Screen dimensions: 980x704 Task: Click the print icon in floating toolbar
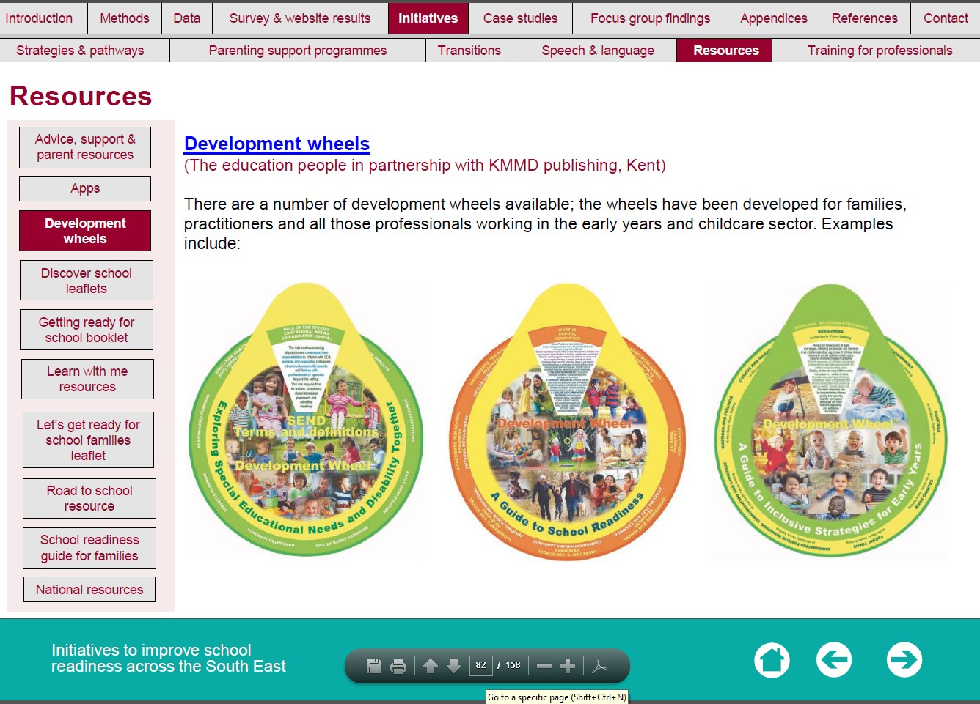pos(398,665)
